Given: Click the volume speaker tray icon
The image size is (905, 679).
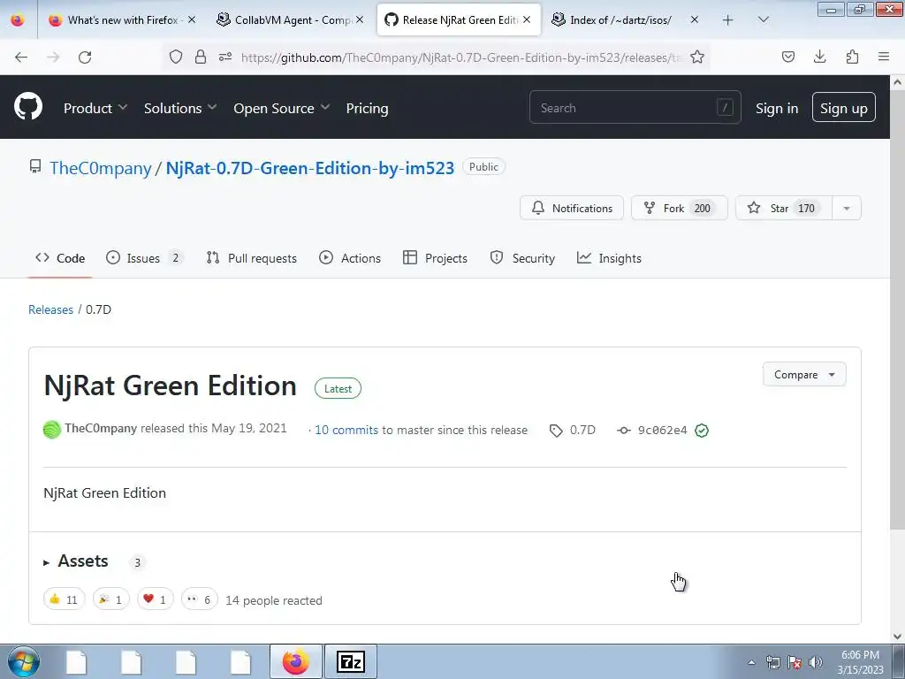Looking at the screenshot, I should pos(815,662).
